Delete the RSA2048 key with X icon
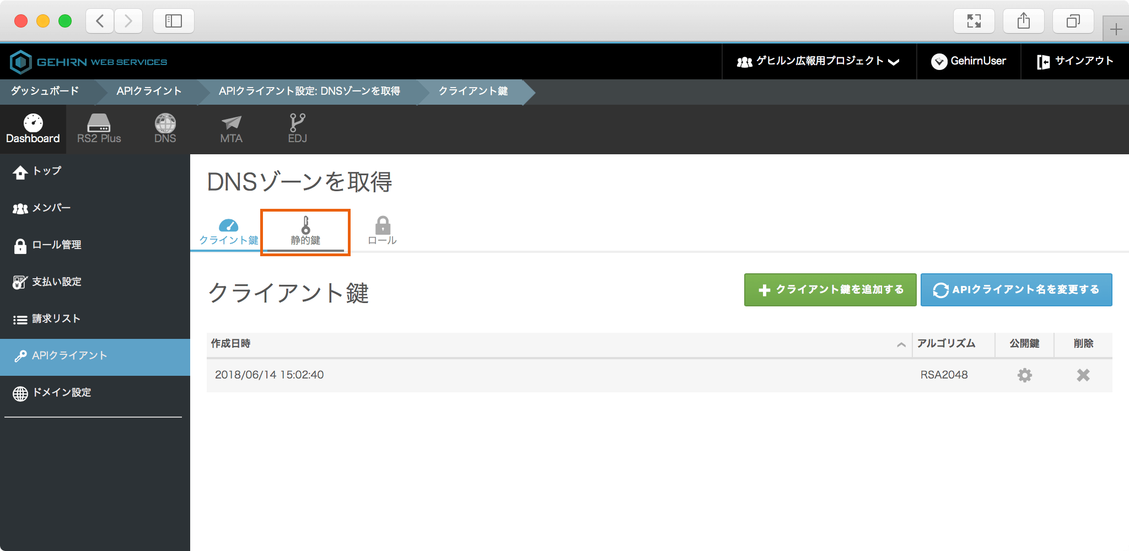 (x=1083, y=375)
